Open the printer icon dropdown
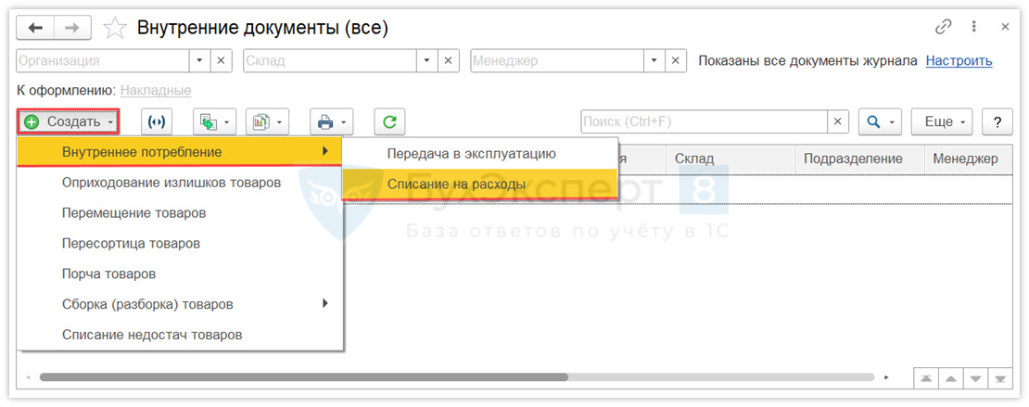1029x407 pixels. (x=332, y=121)
